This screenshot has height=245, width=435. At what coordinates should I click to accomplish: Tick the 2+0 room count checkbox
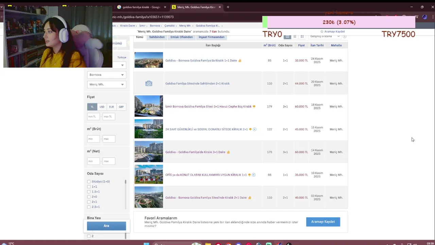click(89, 197)
